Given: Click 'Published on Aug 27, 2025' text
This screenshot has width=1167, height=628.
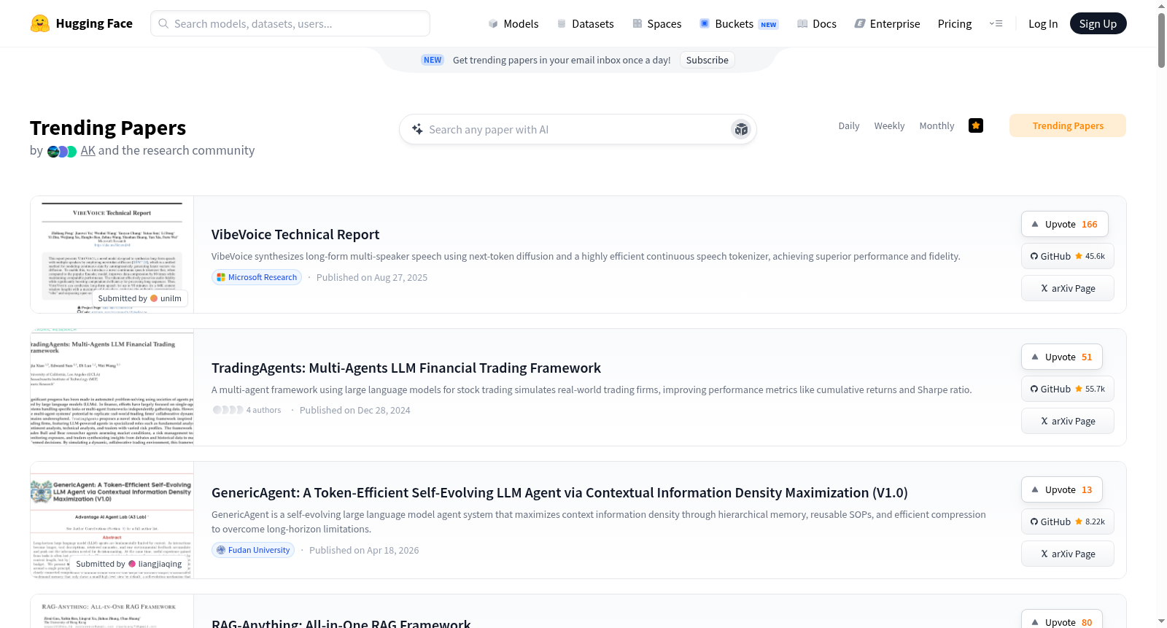Looking at the screenshot, I should [372, 277].
